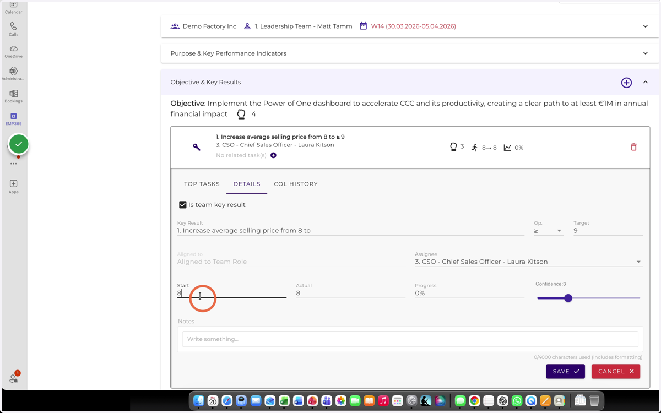Click the Start value field

(x=231, y=293)
